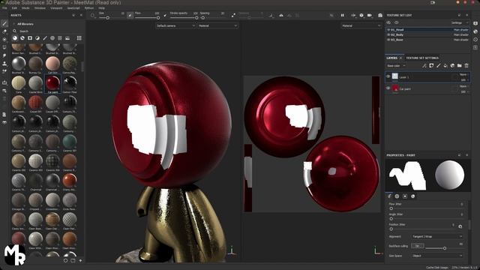Add a new paint layer
This screenshot has width=480, height=270.
click(438, 66)
